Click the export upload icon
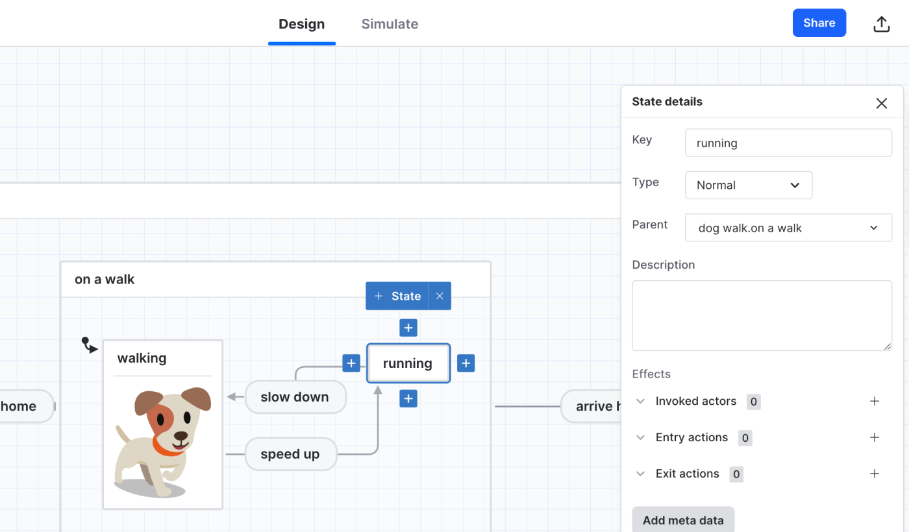909x532 pixels. tap(881, 24)
